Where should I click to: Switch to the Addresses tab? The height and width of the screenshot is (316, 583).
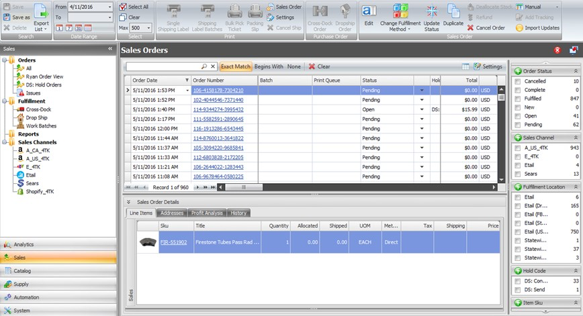[x=172, y=213]
